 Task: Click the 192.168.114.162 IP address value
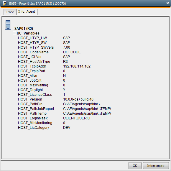(77, 66)
